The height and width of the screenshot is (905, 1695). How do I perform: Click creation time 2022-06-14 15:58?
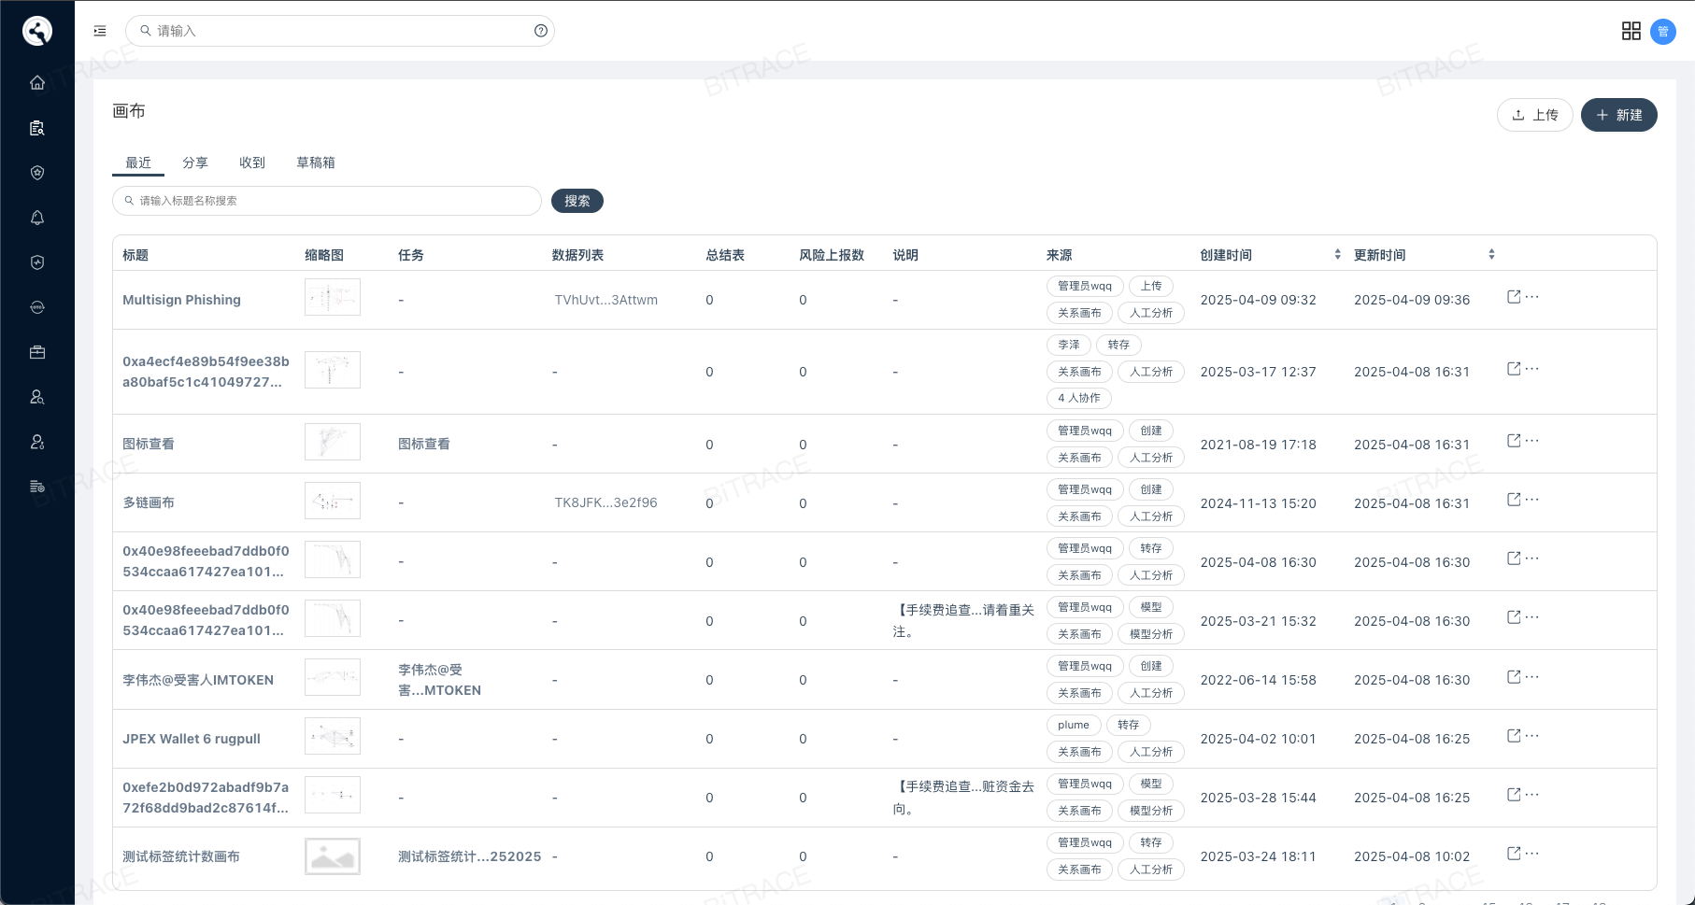[1258, 680]
